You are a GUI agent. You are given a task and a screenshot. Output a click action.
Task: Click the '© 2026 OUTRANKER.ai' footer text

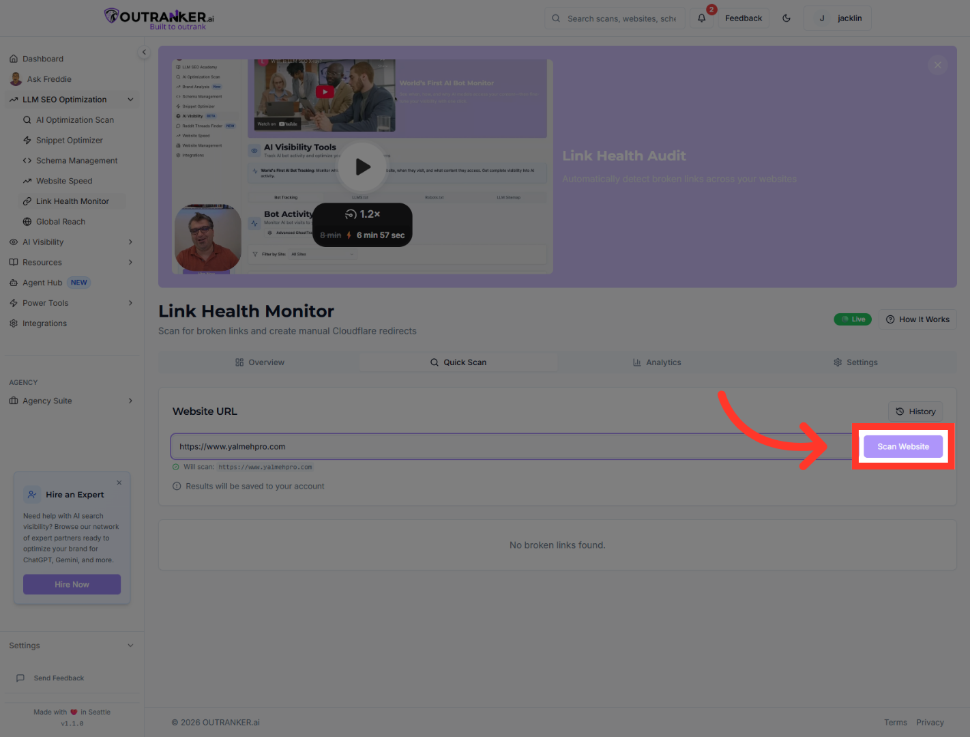coord(216,723)
